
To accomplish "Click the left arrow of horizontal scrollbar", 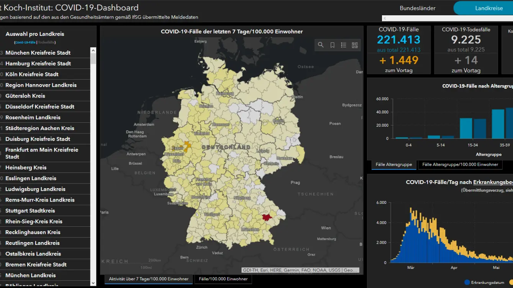I will click(385, 18).
